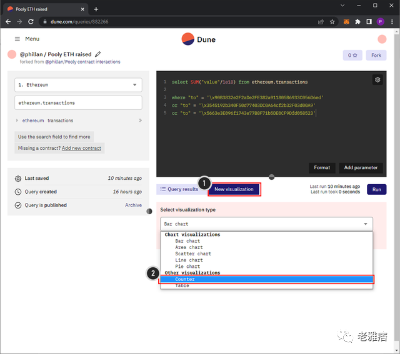Click the ethereum.transactions search field

coord(78,102)
